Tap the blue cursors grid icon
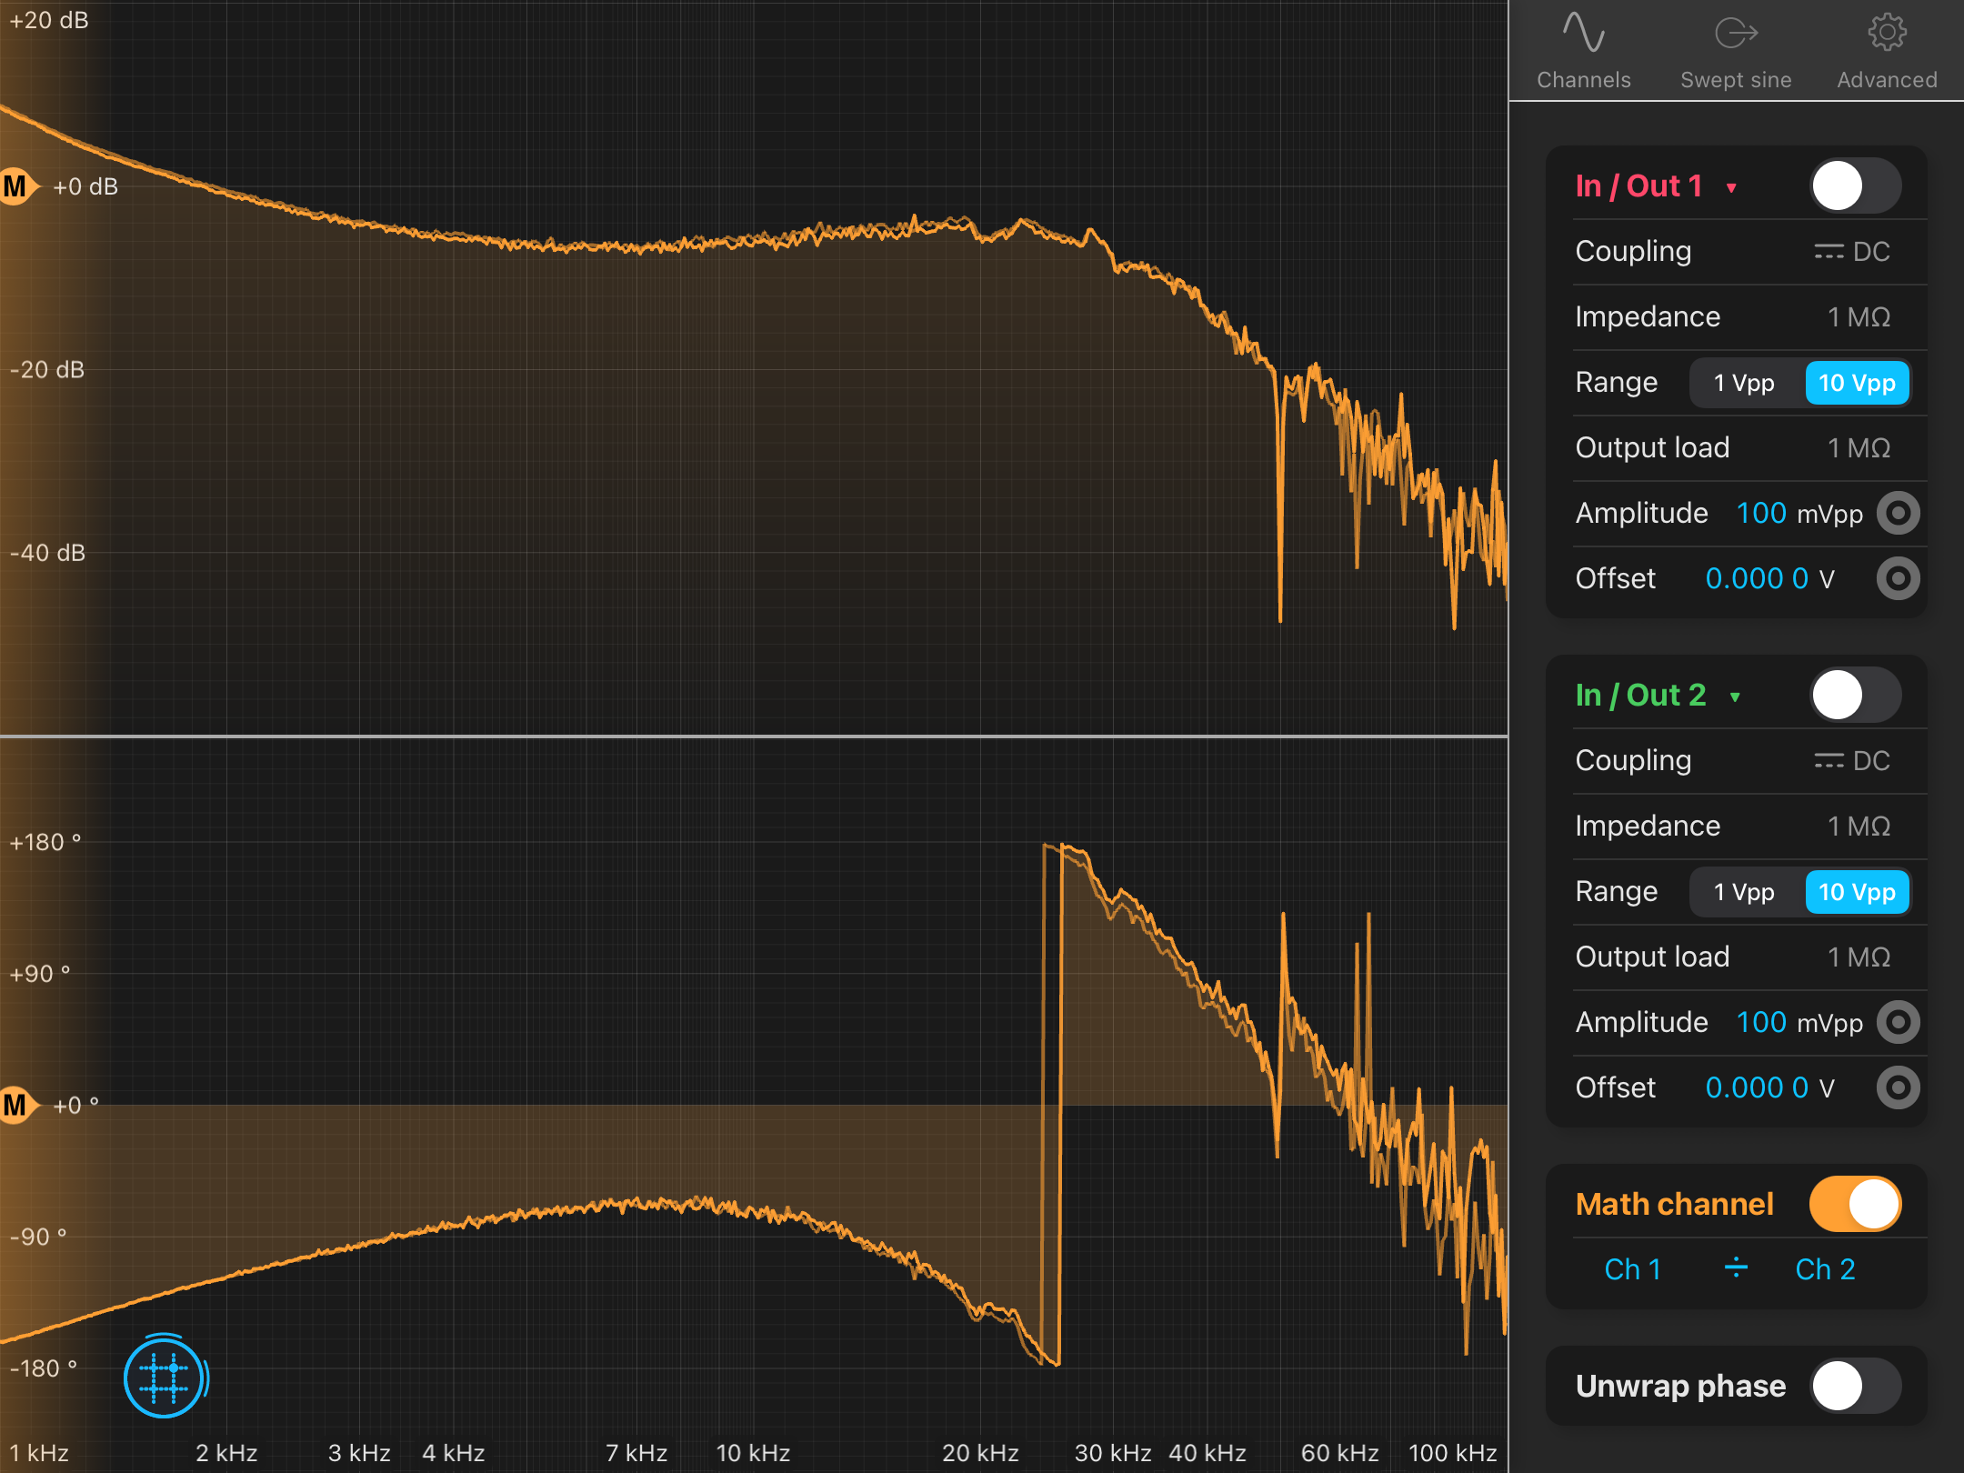The width and height of the screenshot is (1964, 1473). 165,1378
